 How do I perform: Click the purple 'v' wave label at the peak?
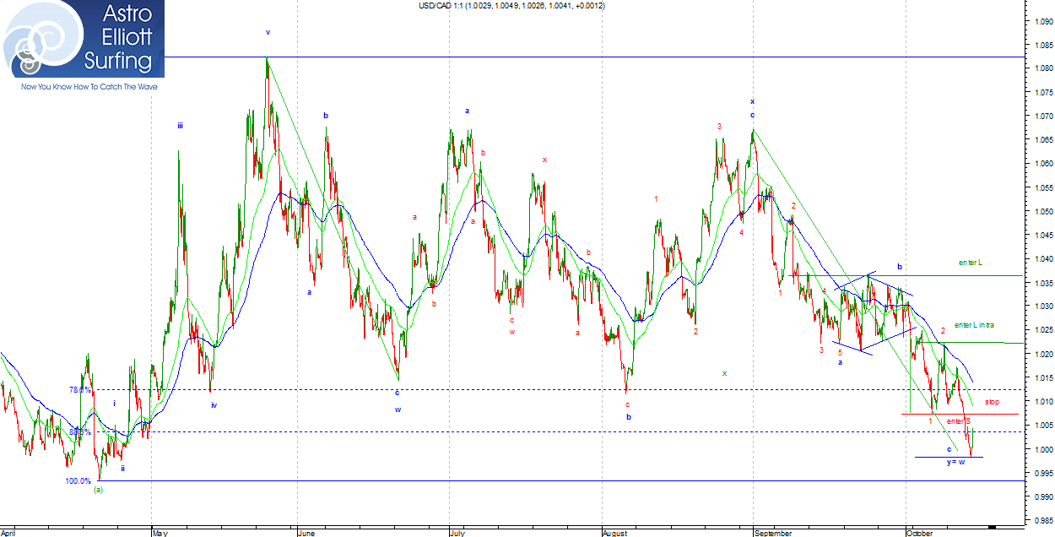click(268, 32)
